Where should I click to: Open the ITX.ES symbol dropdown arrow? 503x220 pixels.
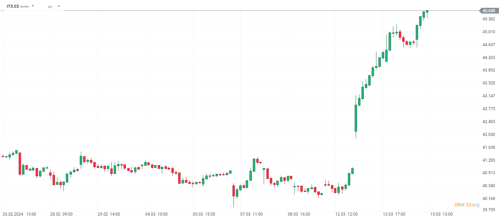coord(33,6)
